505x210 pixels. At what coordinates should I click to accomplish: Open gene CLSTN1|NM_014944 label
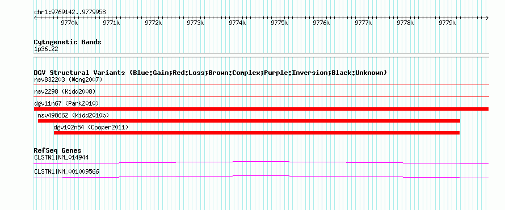coord(61,158)
